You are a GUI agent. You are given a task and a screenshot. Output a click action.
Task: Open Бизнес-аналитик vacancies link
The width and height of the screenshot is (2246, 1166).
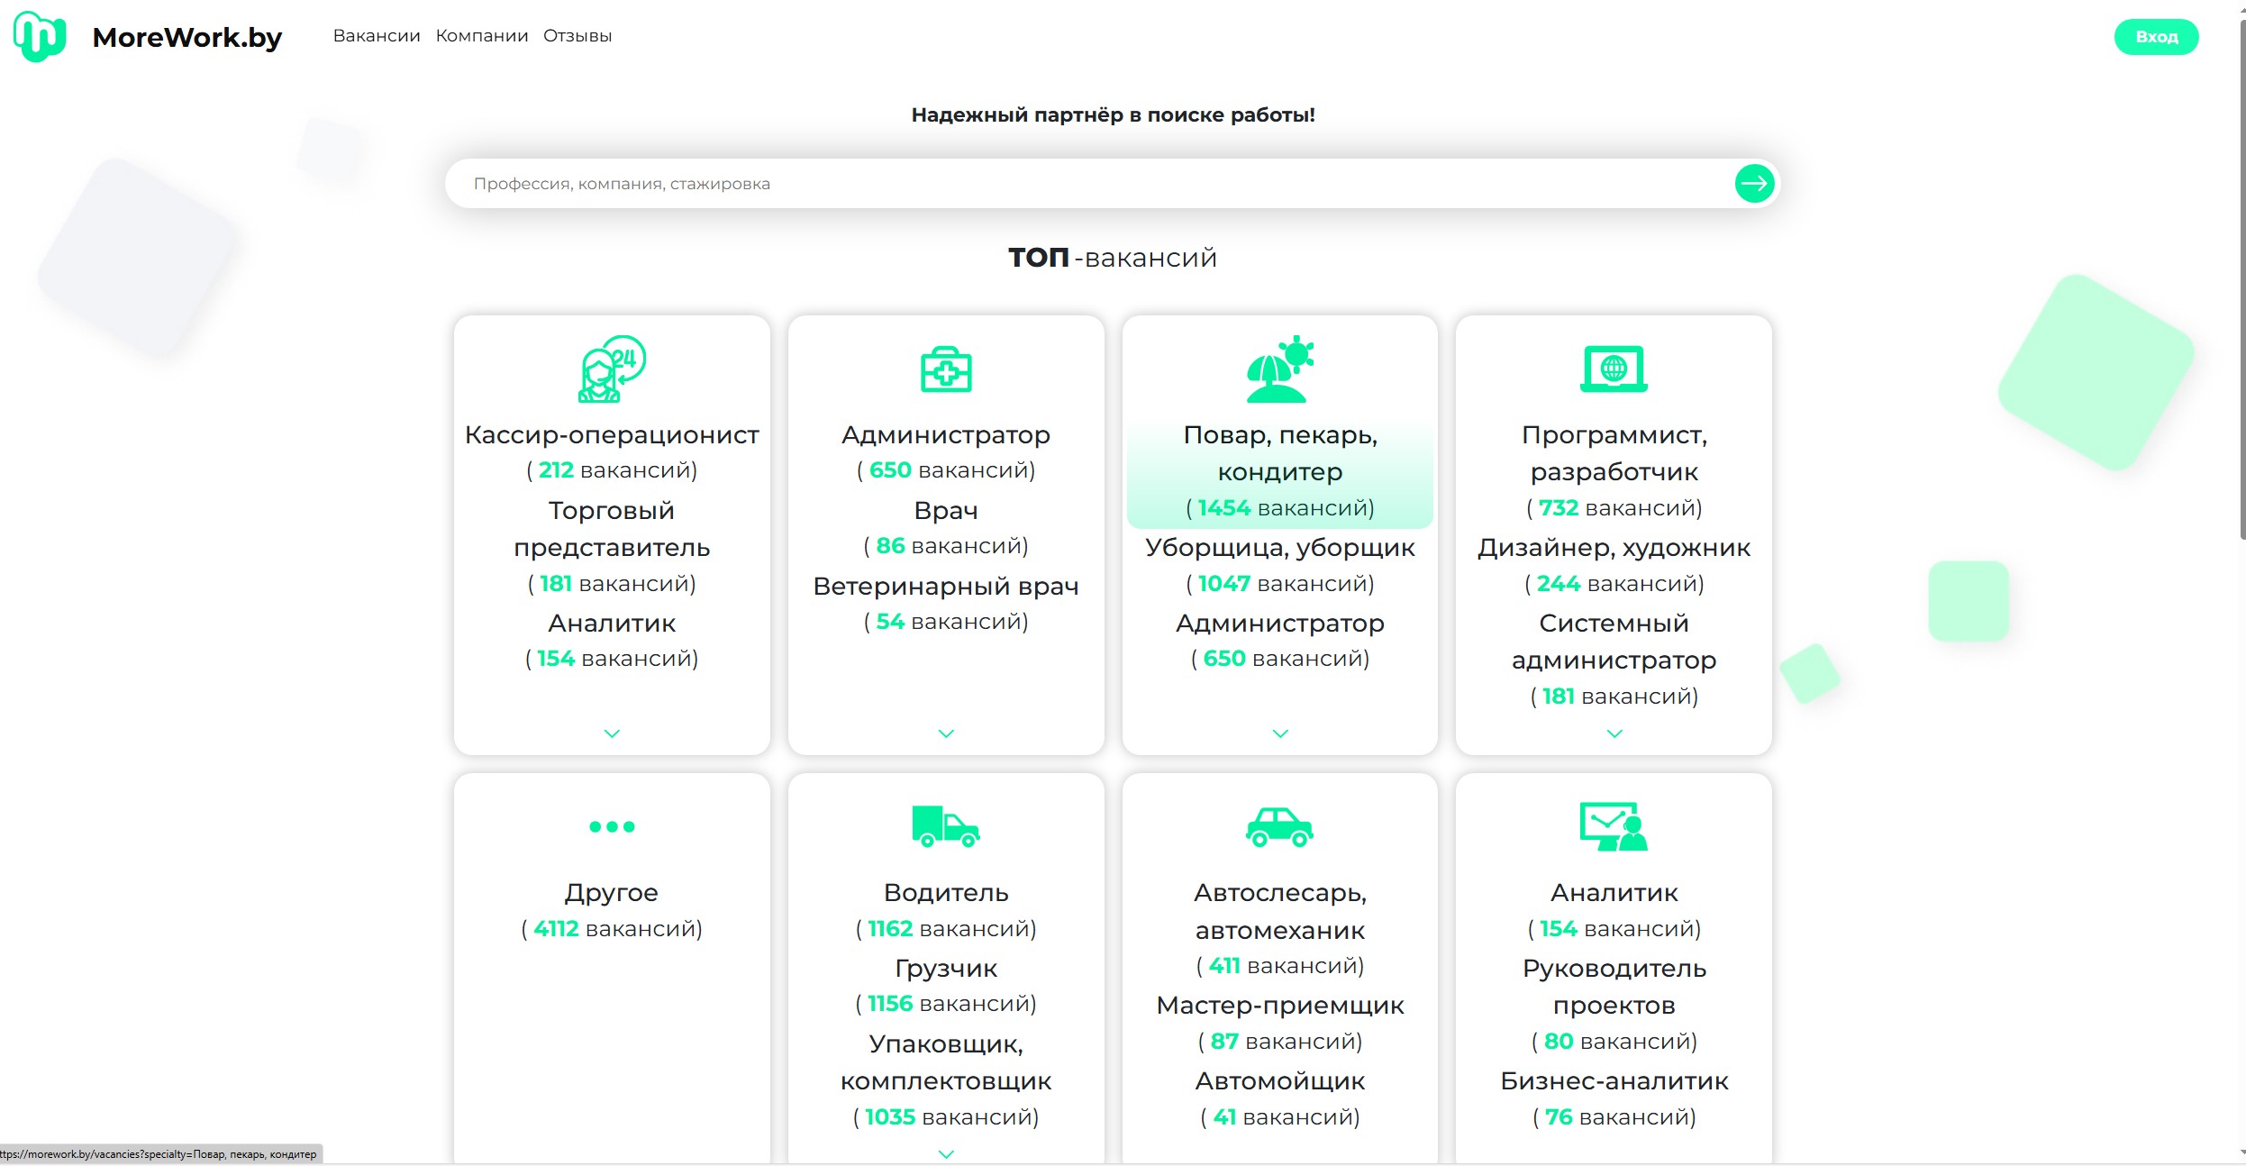pos(1614,1081)
